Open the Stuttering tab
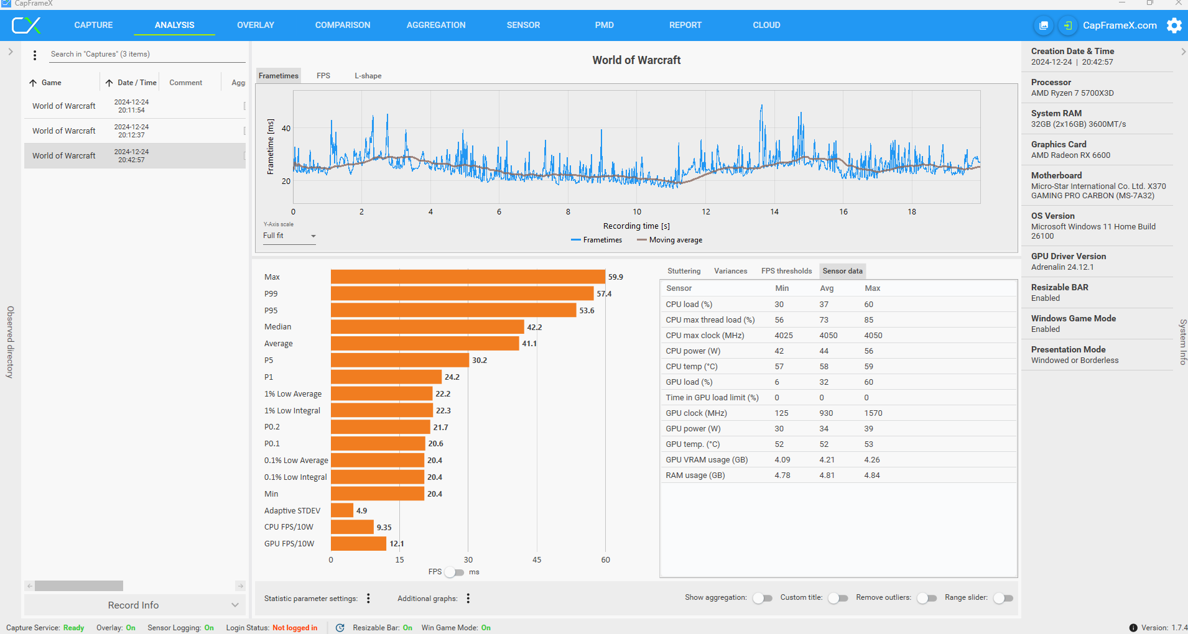Viewport: 1188px width, 634px height. [684, 271]
